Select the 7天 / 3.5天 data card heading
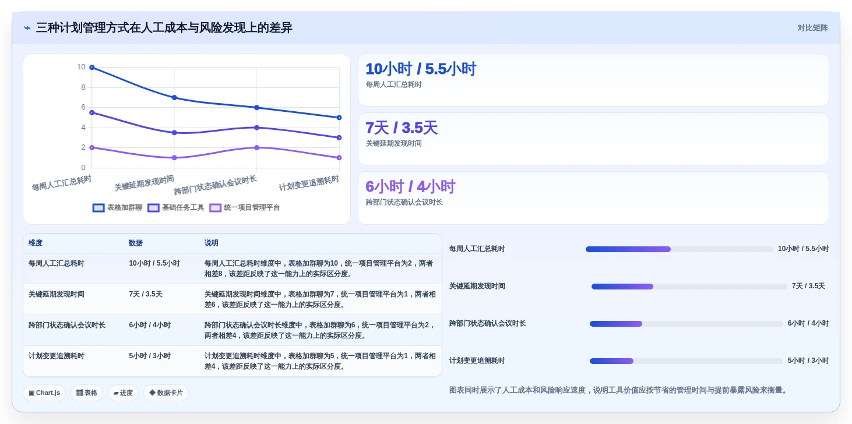The image size is (852, 424). pos(402,128)
